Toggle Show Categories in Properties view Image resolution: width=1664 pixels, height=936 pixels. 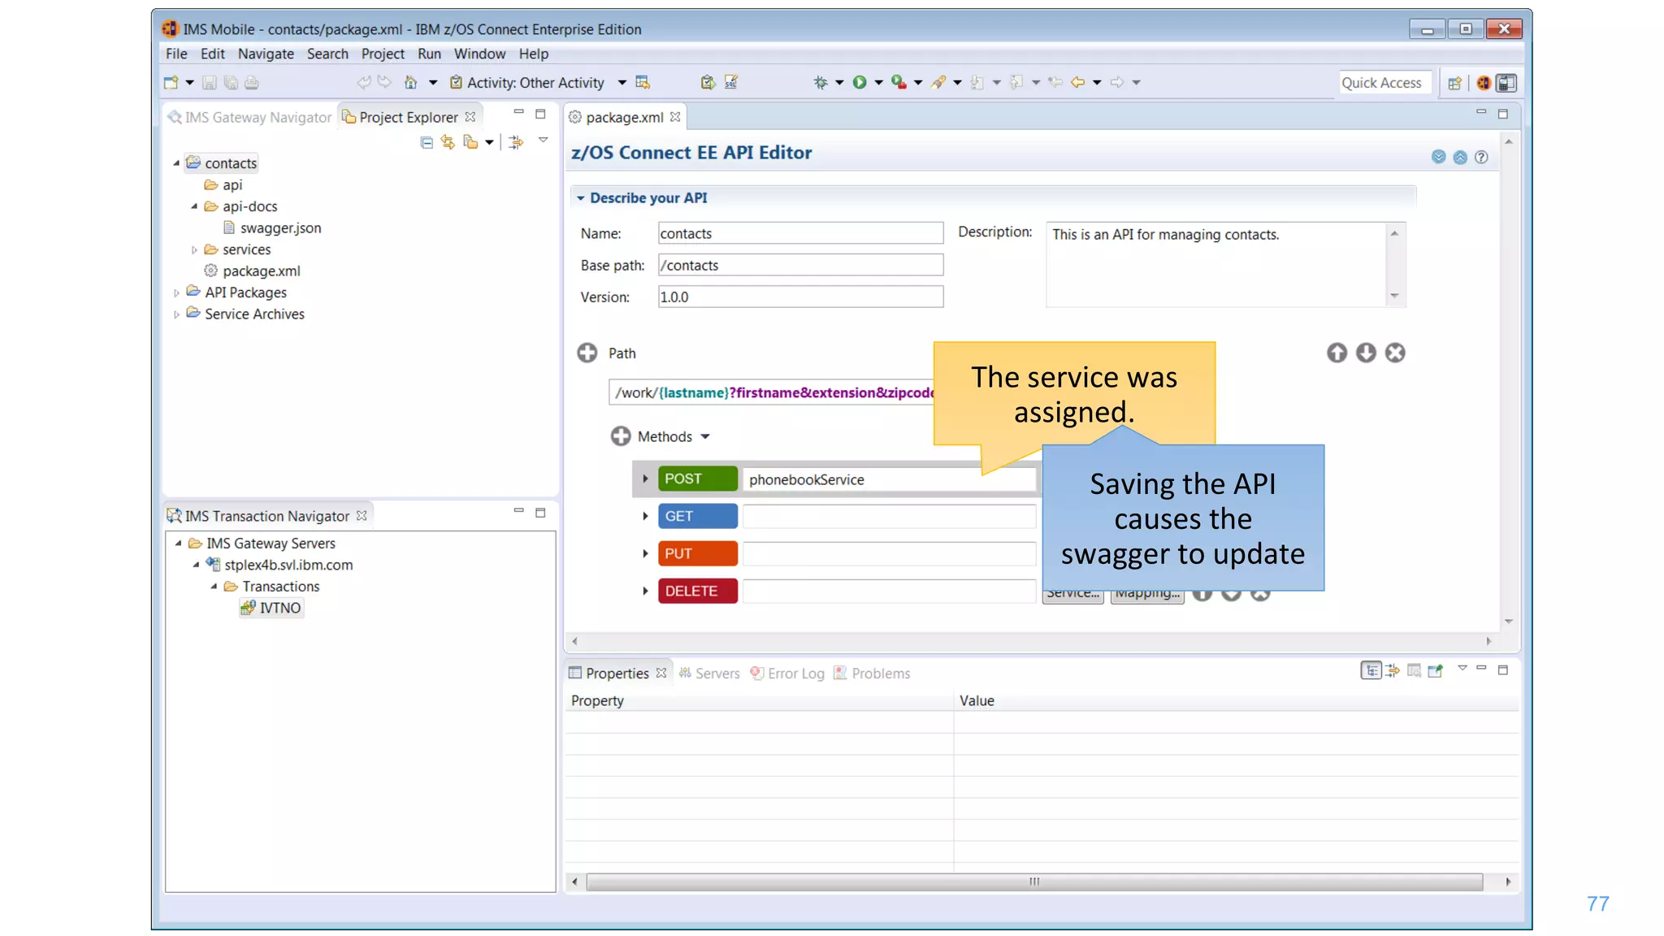pyautogui.click(x=1371, y=670)
